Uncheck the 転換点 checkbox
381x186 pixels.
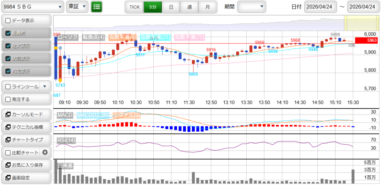click(8, 33)
